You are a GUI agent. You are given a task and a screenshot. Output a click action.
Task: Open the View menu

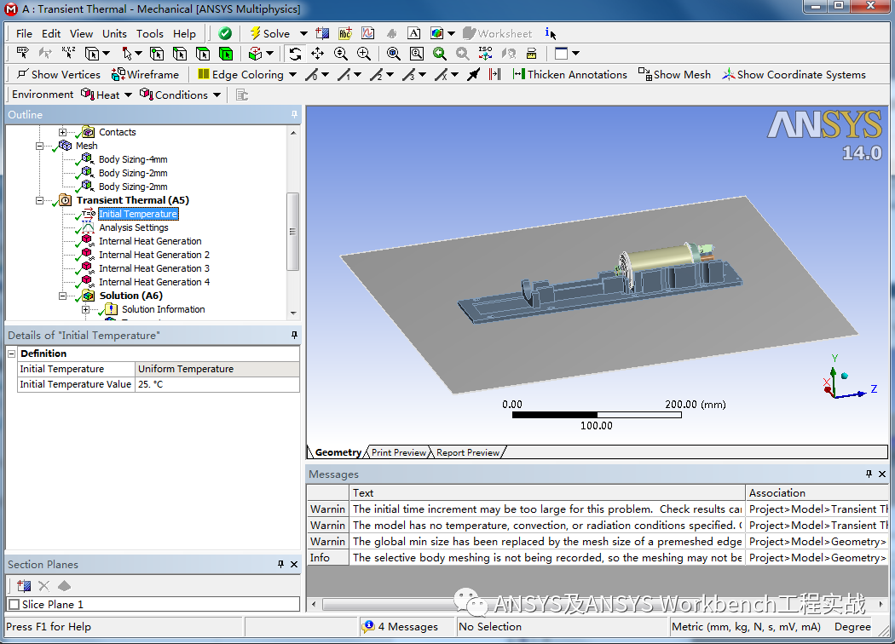click(x=81, y=34)
